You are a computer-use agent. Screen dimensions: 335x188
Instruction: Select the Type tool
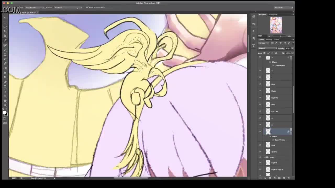coord(5,87)
